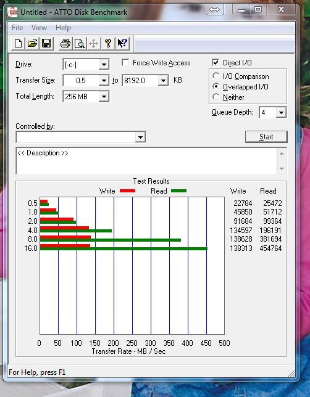Expand the Queue Depth dropdown
The width and height of the screenshot is (310, 397).
281,112
